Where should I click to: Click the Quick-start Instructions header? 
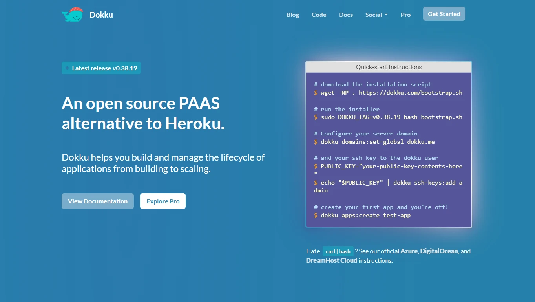[389, 67]
